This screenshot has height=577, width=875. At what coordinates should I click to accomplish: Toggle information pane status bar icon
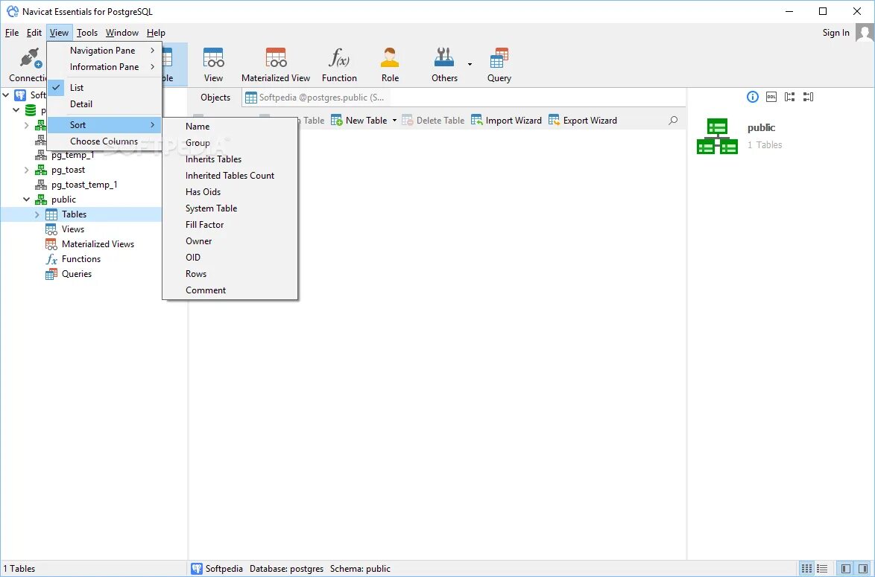863,569
